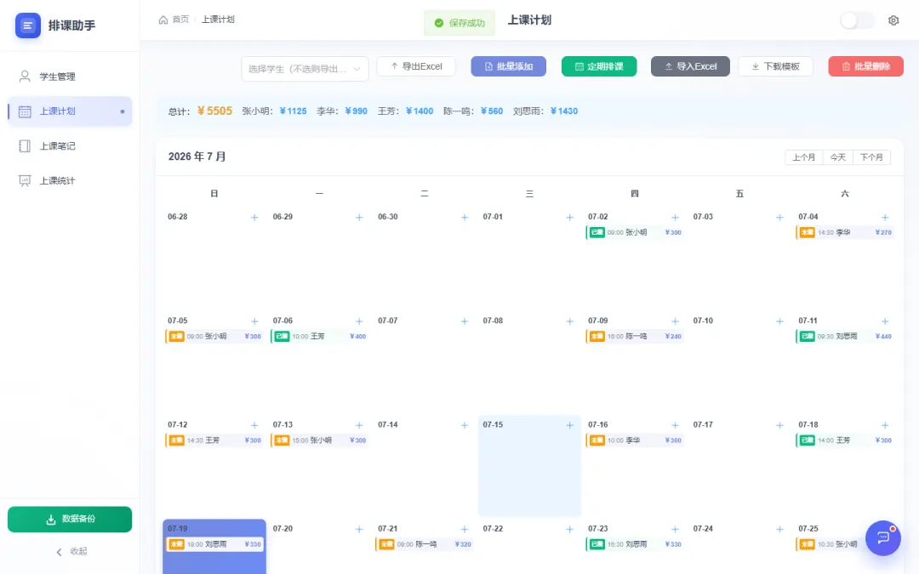Open the 选择学生 student dropdown

tap(305, 69)
